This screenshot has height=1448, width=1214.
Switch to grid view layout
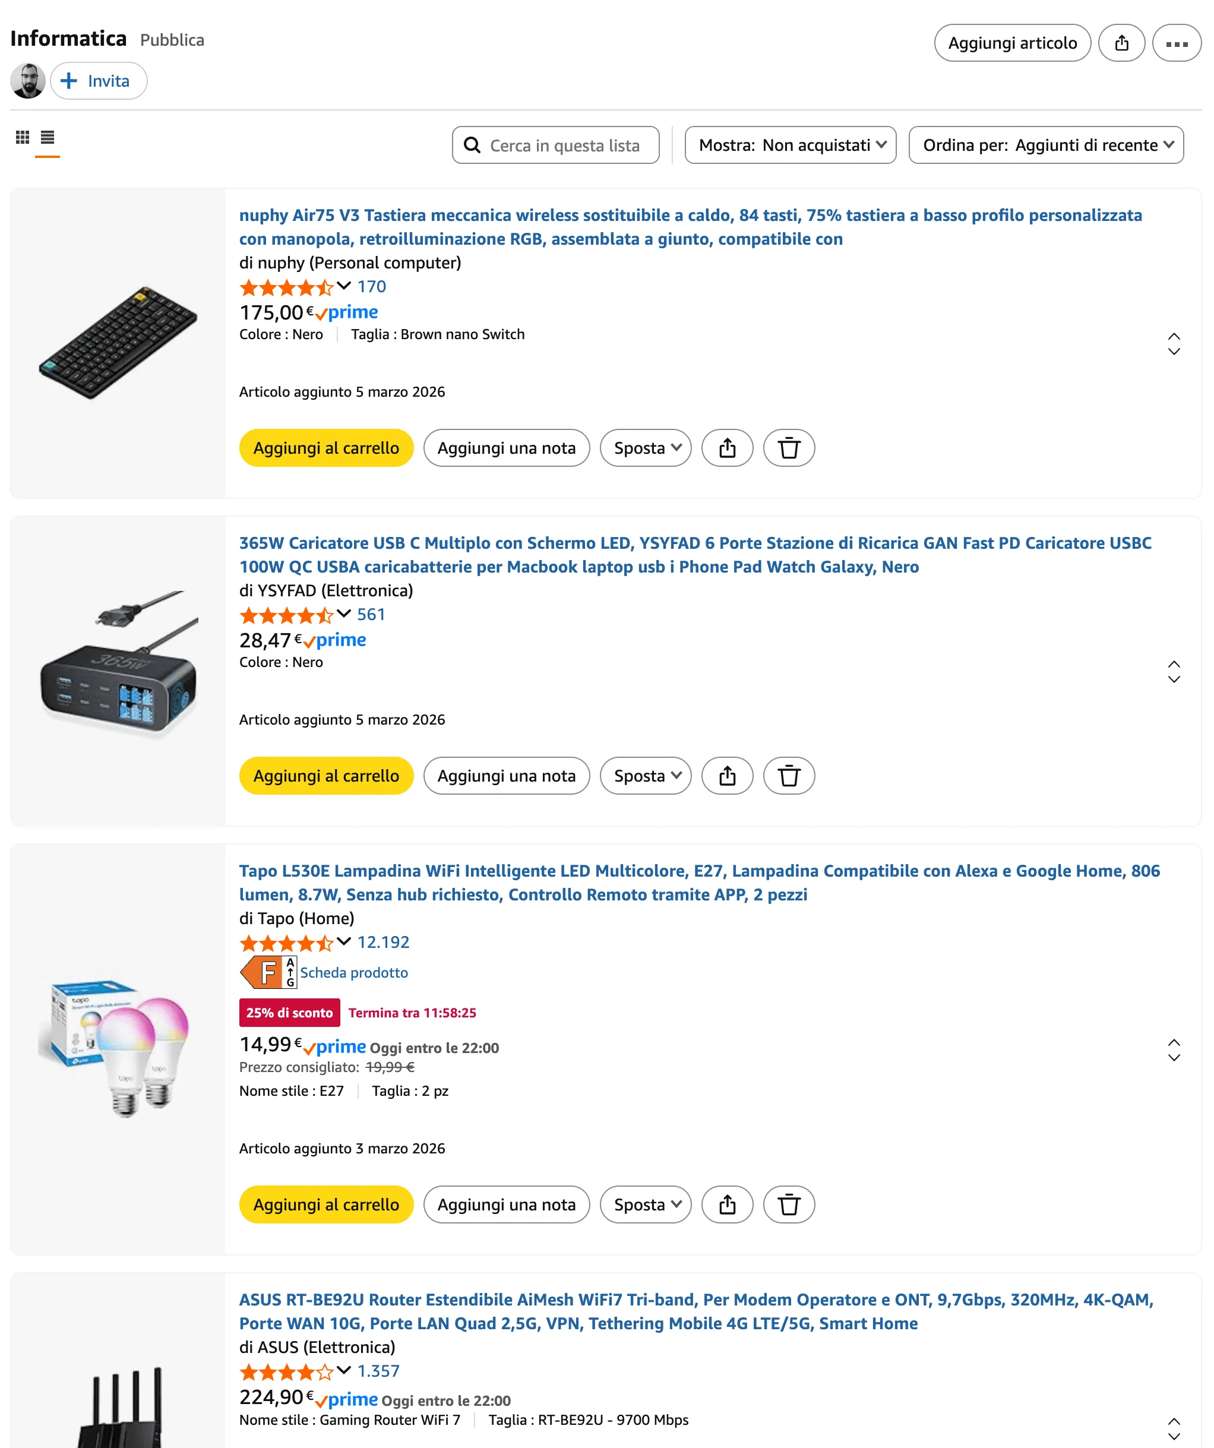click(x=22, y=137)
